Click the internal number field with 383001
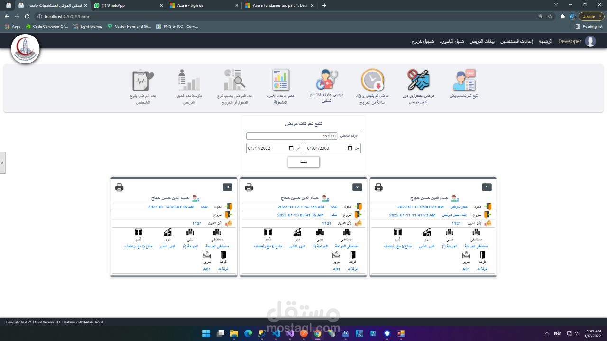Viewport: 607px width, 341px height. pyautogui.click(x=292, y=136)
